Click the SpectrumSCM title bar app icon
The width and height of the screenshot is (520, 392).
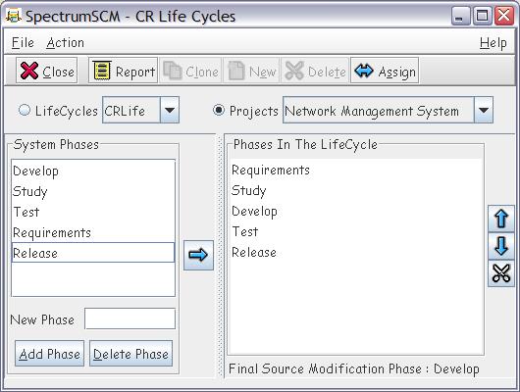[14, 16]
